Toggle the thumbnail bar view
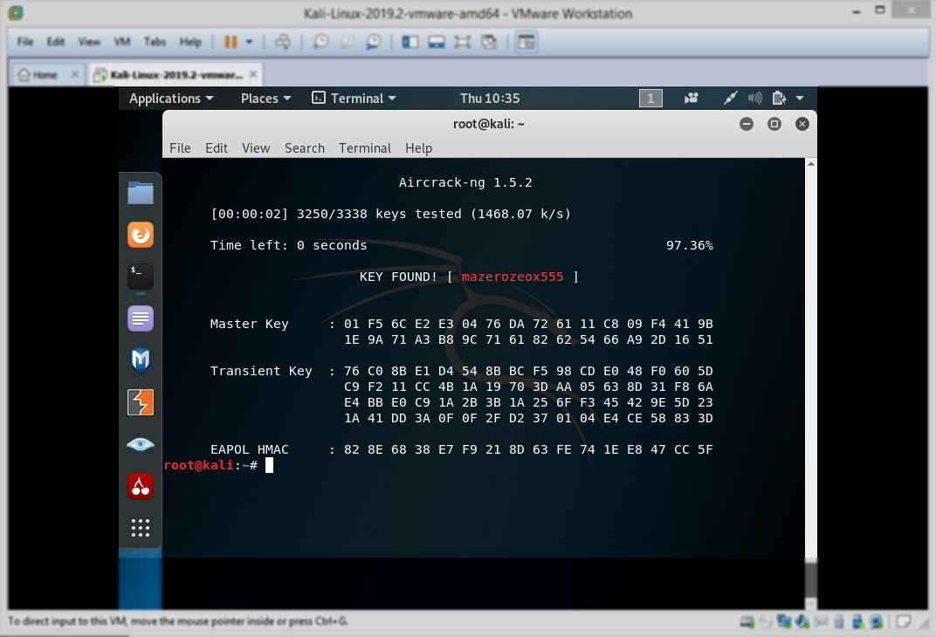Image resolution: width=936 pixels, height=637 pixels. [x=437, y=42]
